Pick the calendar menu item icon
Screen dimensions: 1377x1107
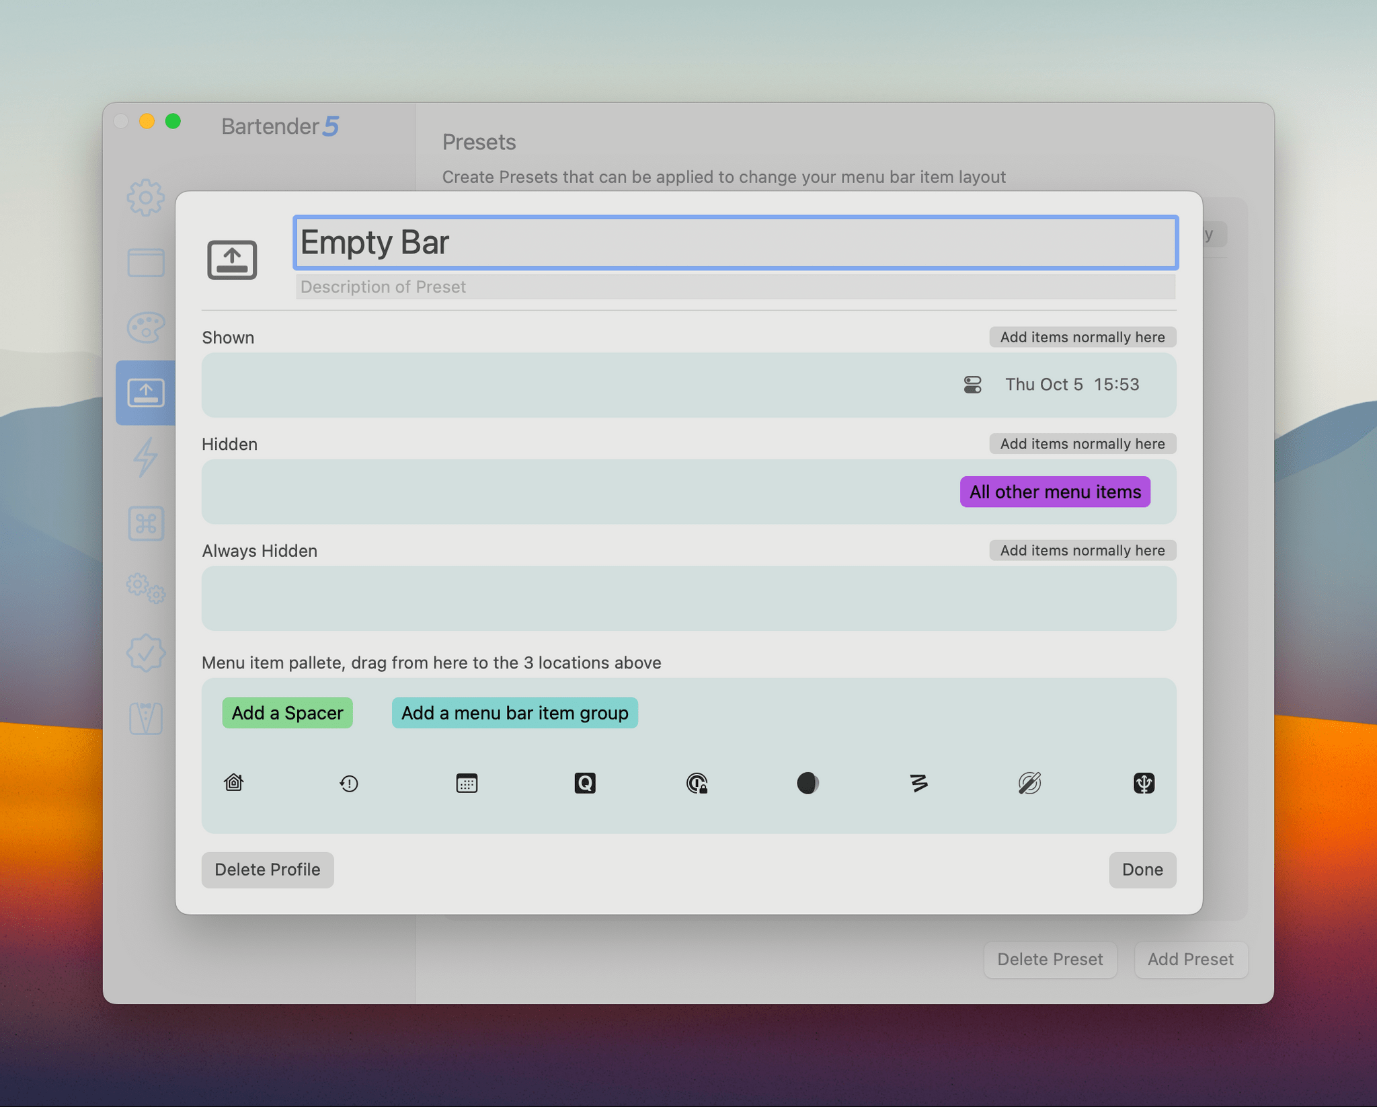[x=467, y=784]
